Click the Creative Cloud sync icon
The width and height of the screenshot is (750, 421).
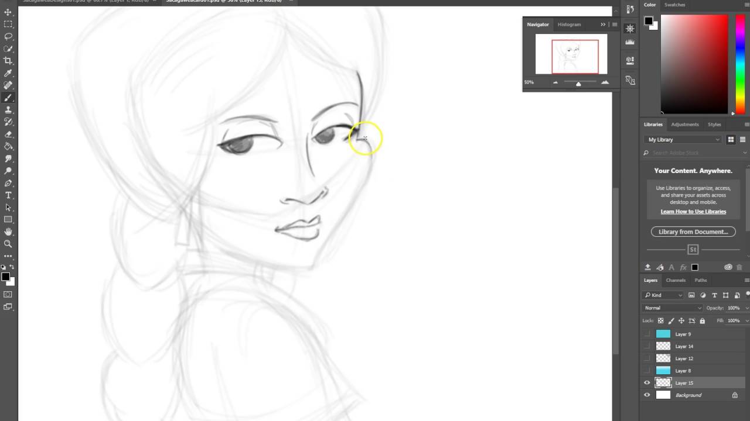[728, 267]
